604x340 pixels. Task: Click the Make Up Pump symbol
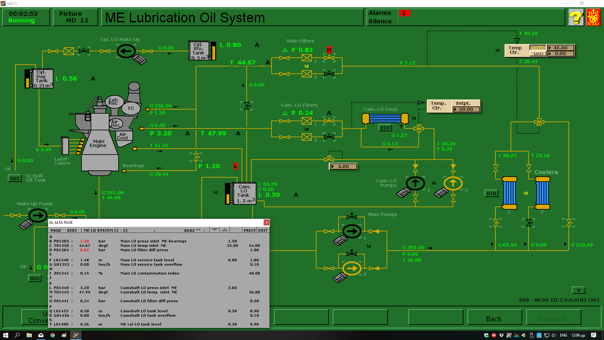point(38,216)
